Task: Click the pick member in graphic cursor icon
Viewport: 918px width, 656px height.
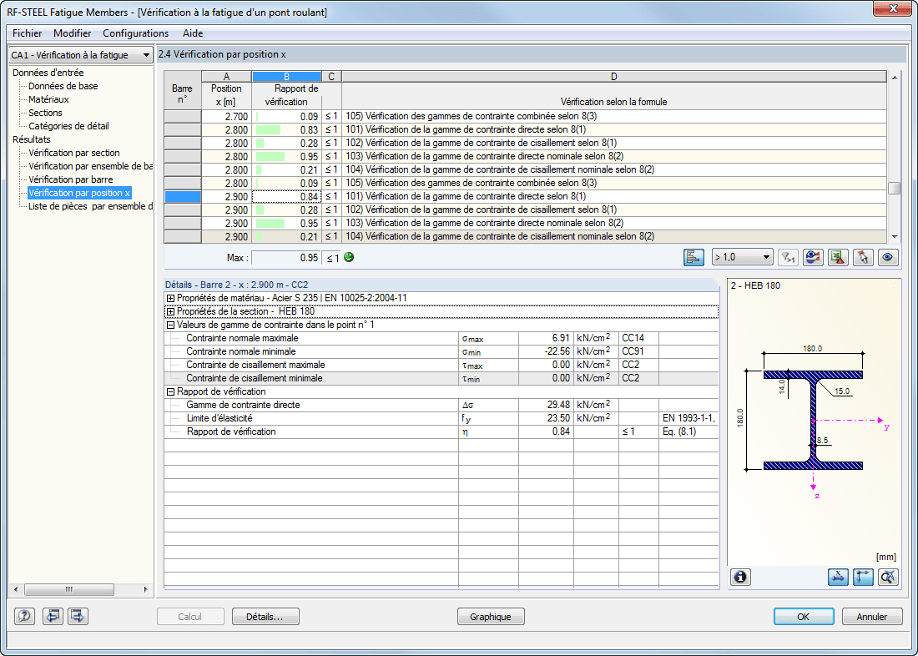Action: [x=863, y=257]
